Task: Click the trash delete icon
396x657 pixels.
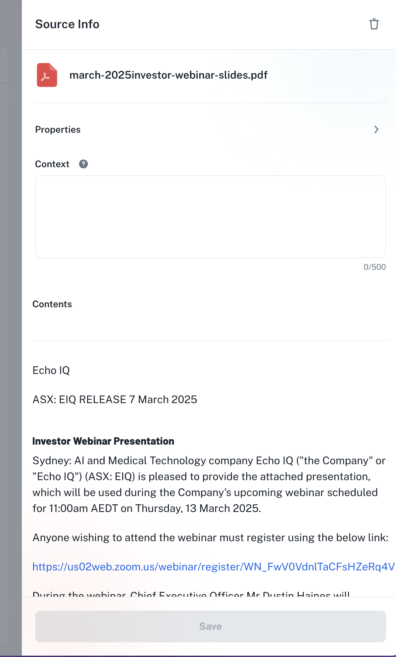Action: pyautogui.click(x=374, y=24)
